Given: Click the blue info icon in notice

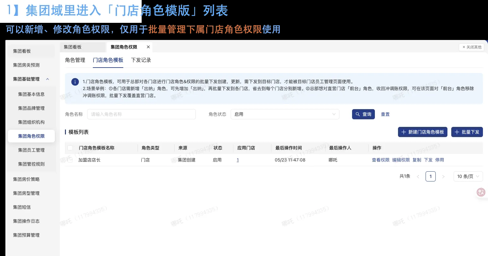Looking at the screenshot, I should (x=75, y=82).
